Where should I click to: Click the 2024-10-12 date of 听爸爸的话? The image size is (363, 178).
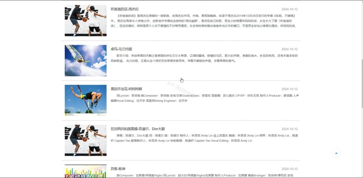290,9
